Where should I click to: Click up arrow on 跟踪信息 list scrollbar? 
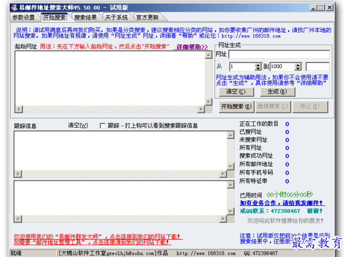coord(231,135)
